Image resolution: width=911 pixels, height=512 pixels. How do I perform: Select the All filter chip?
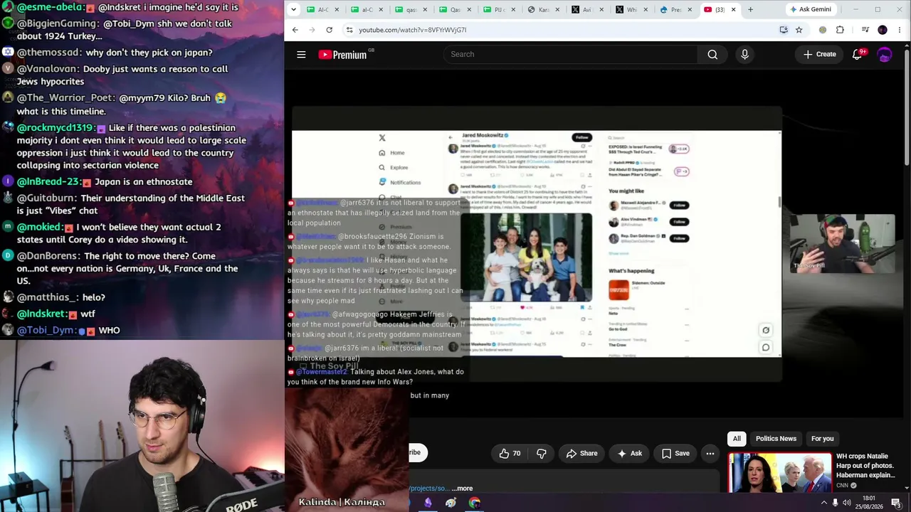(737, 439)
